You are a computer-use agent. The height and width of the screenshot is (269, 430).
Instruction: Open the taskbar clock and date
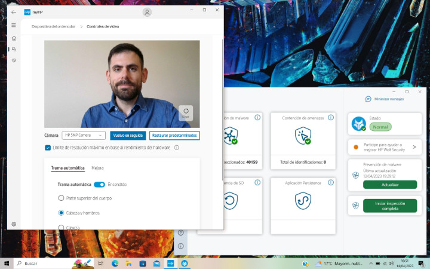[x=405, y=264]
